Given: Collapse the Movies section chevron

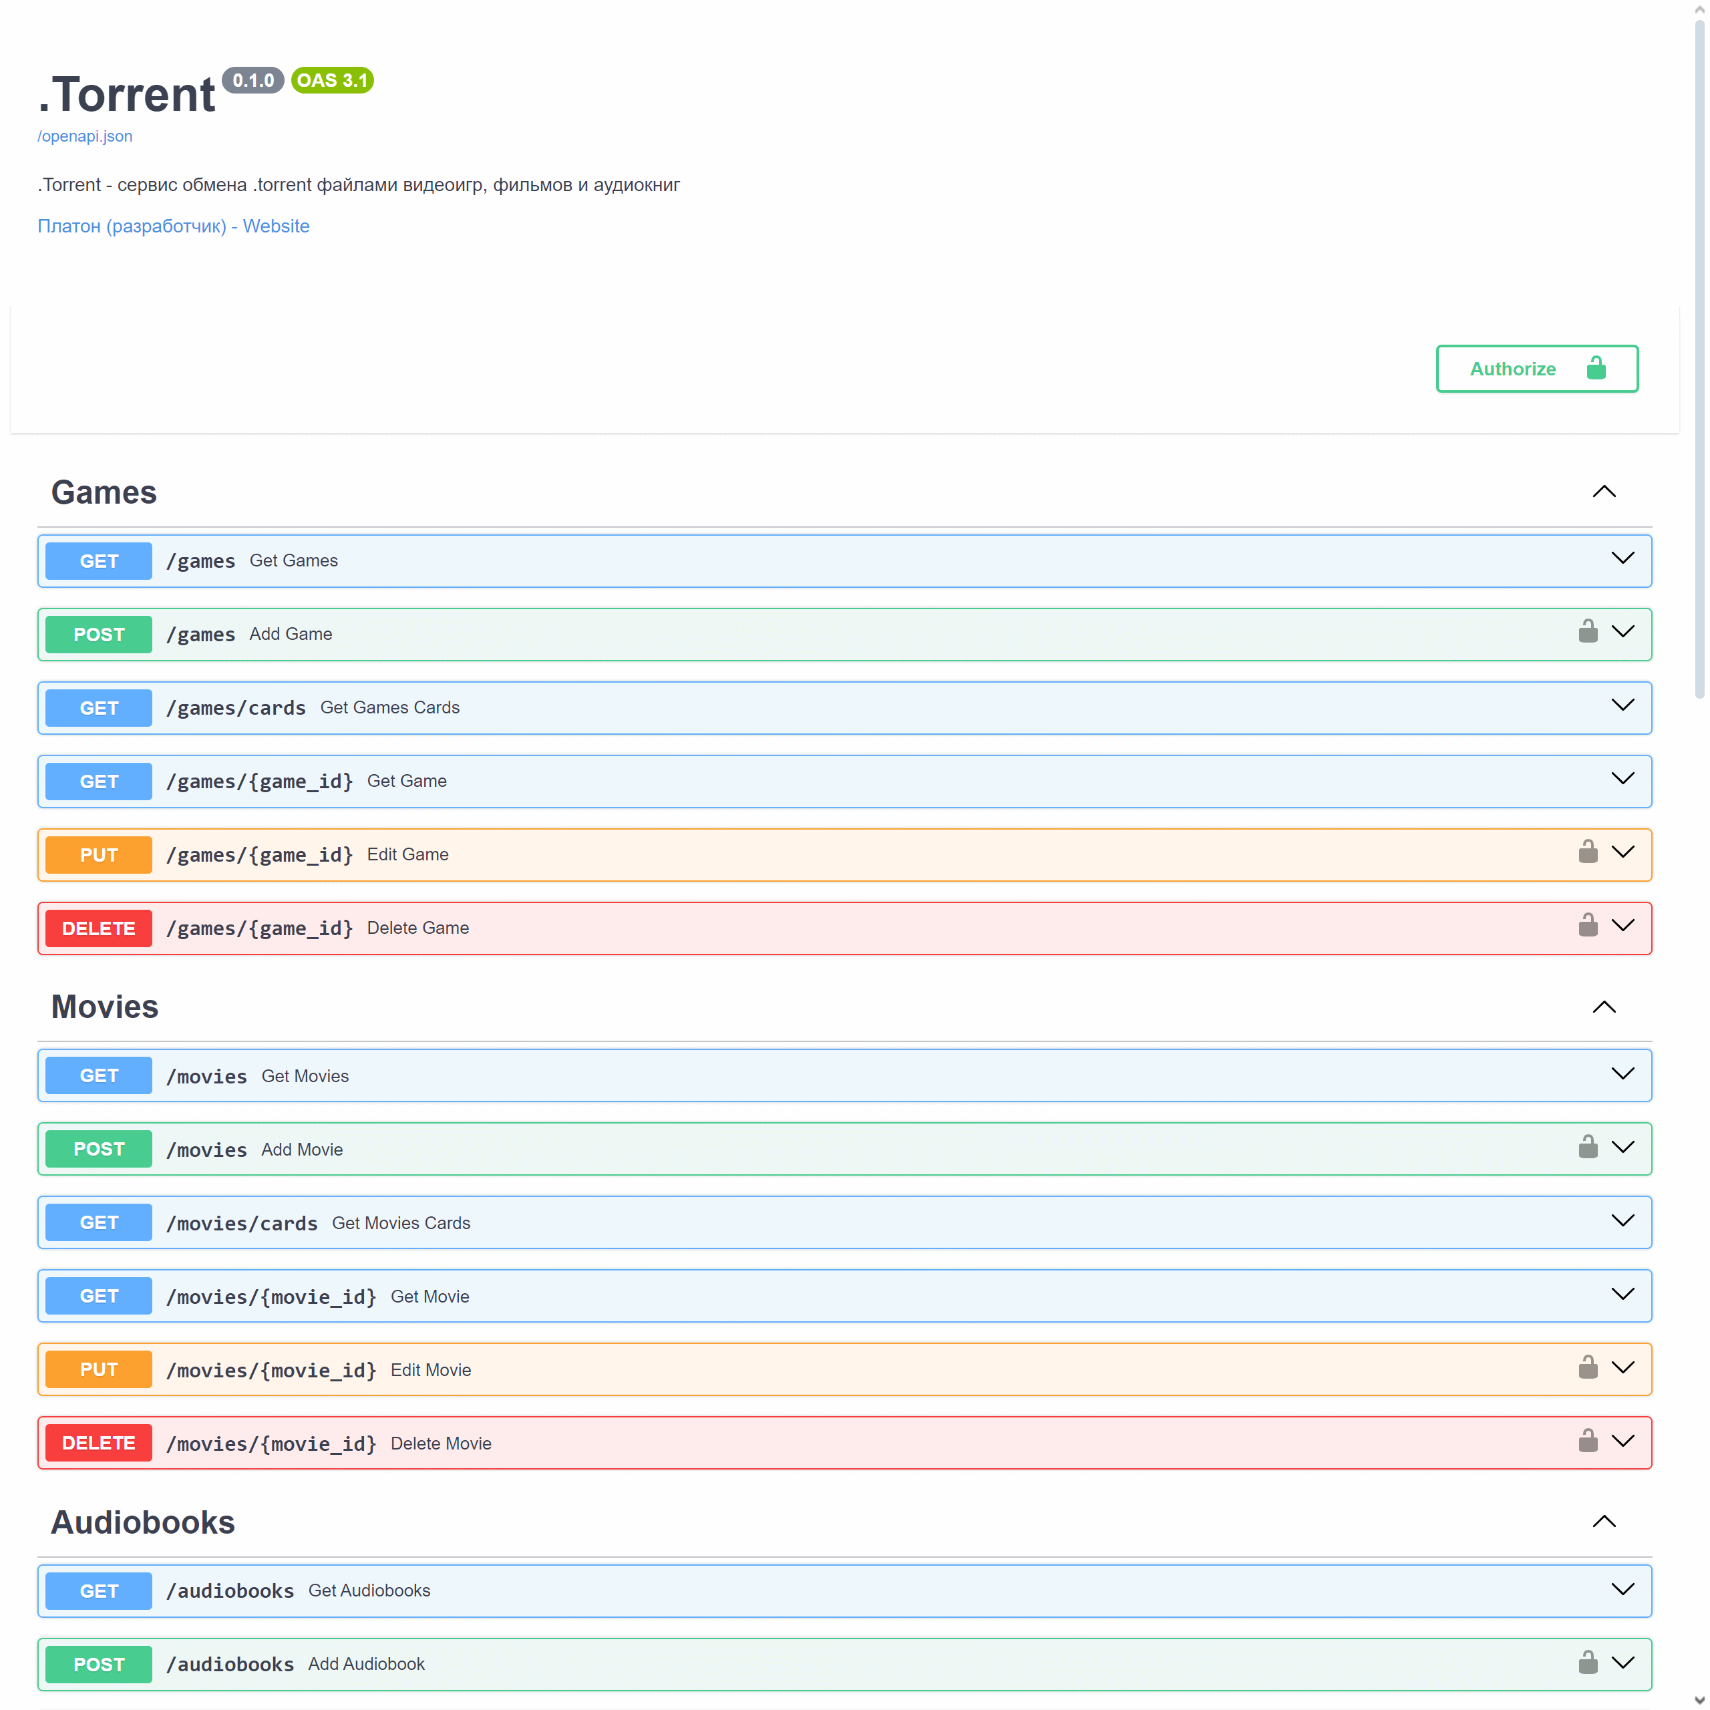Looking at the screenshot, I should point(1604,1007).
